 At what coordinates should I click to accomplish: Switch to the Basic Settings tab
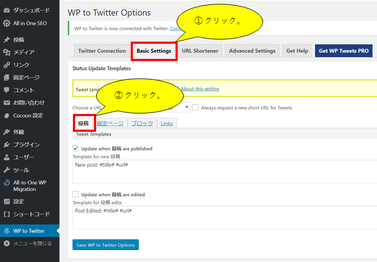(x=154, y=51)
